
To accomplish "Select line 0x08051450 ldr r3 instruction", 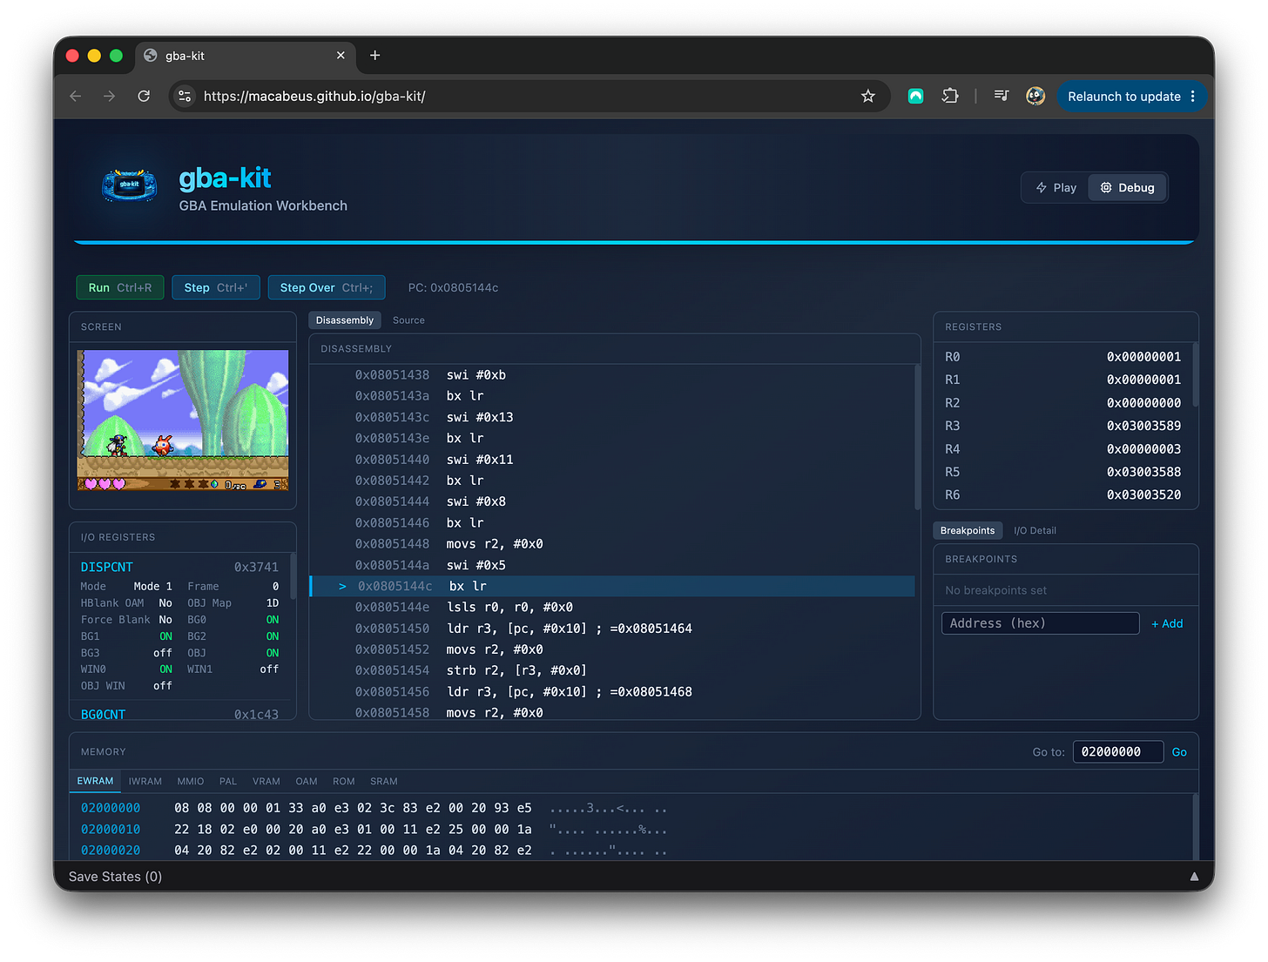I will click(612, 629).
